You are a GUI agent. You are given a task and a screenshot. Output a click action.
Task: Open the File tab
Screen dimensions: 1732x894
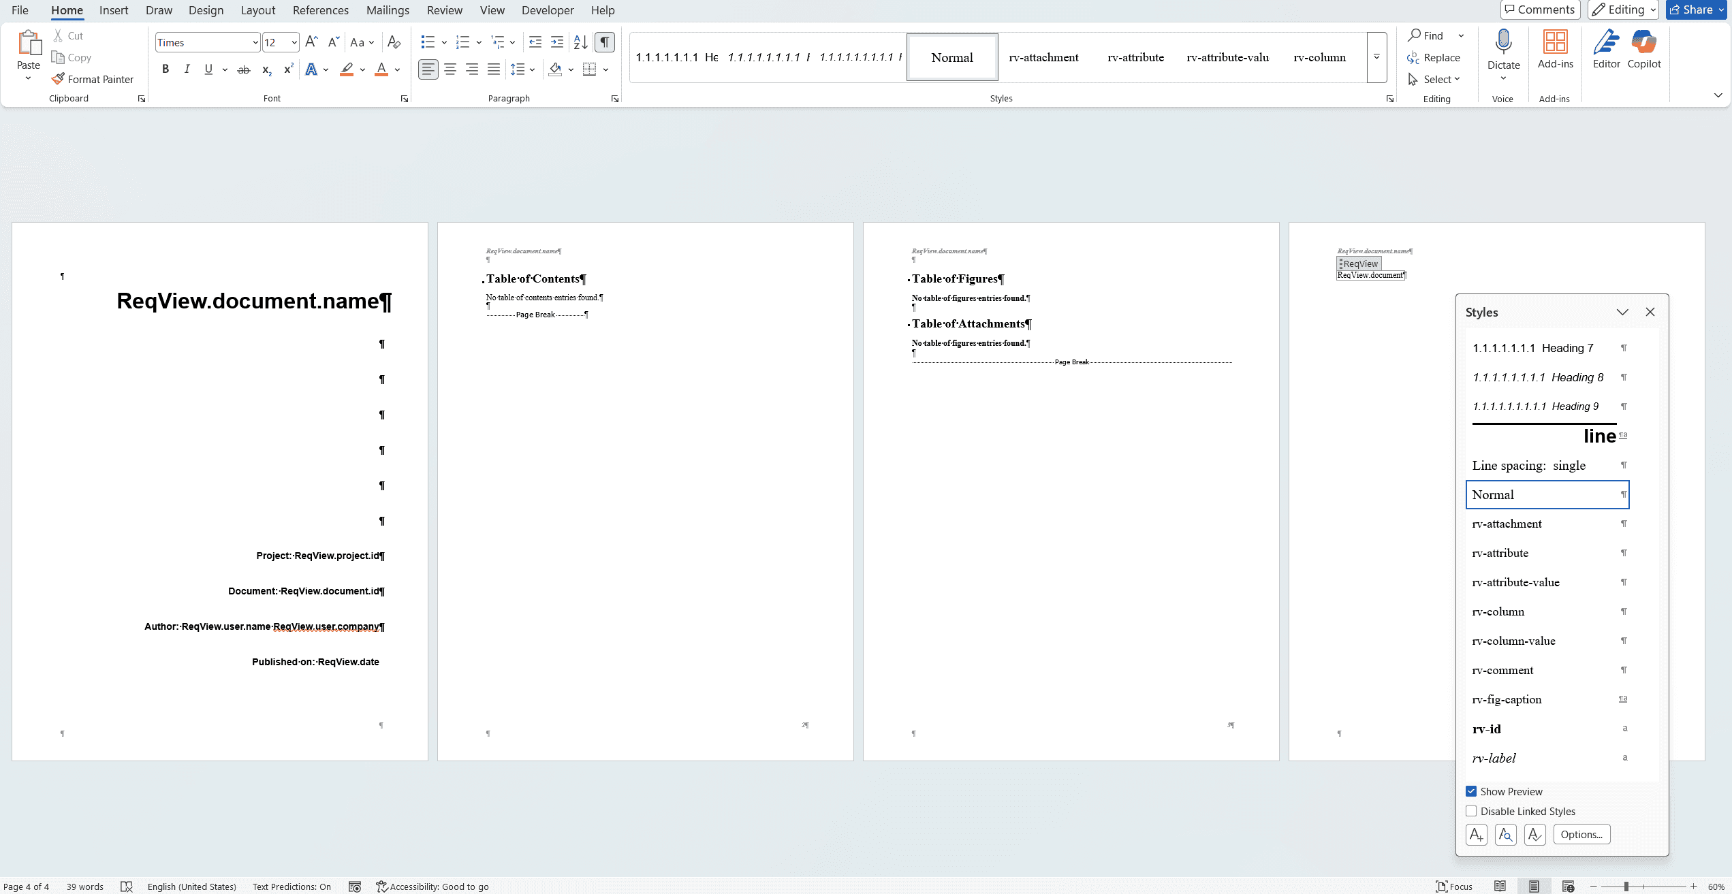click(20, 10)
